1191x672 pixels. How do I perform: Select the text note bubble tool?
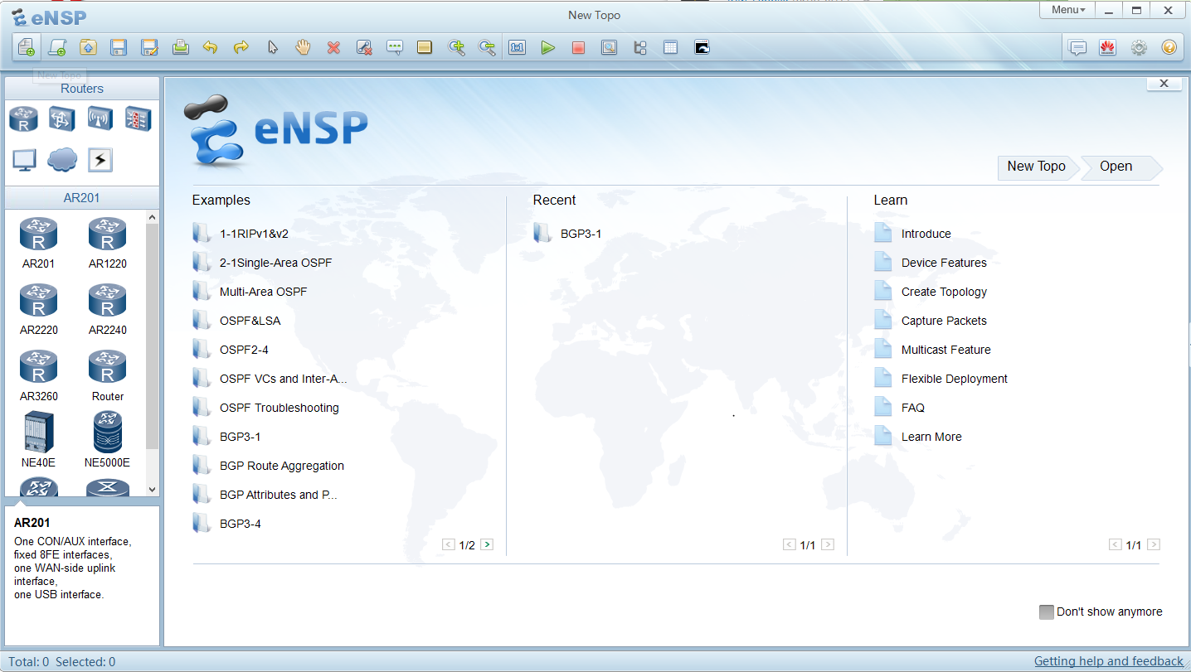tap(395, 48)
